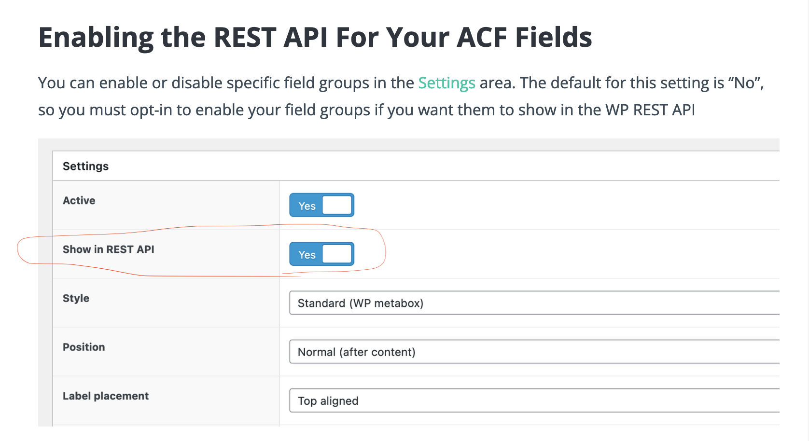Open the green Settings link
The image size is (809, 441).
click(x=446, y=83)
